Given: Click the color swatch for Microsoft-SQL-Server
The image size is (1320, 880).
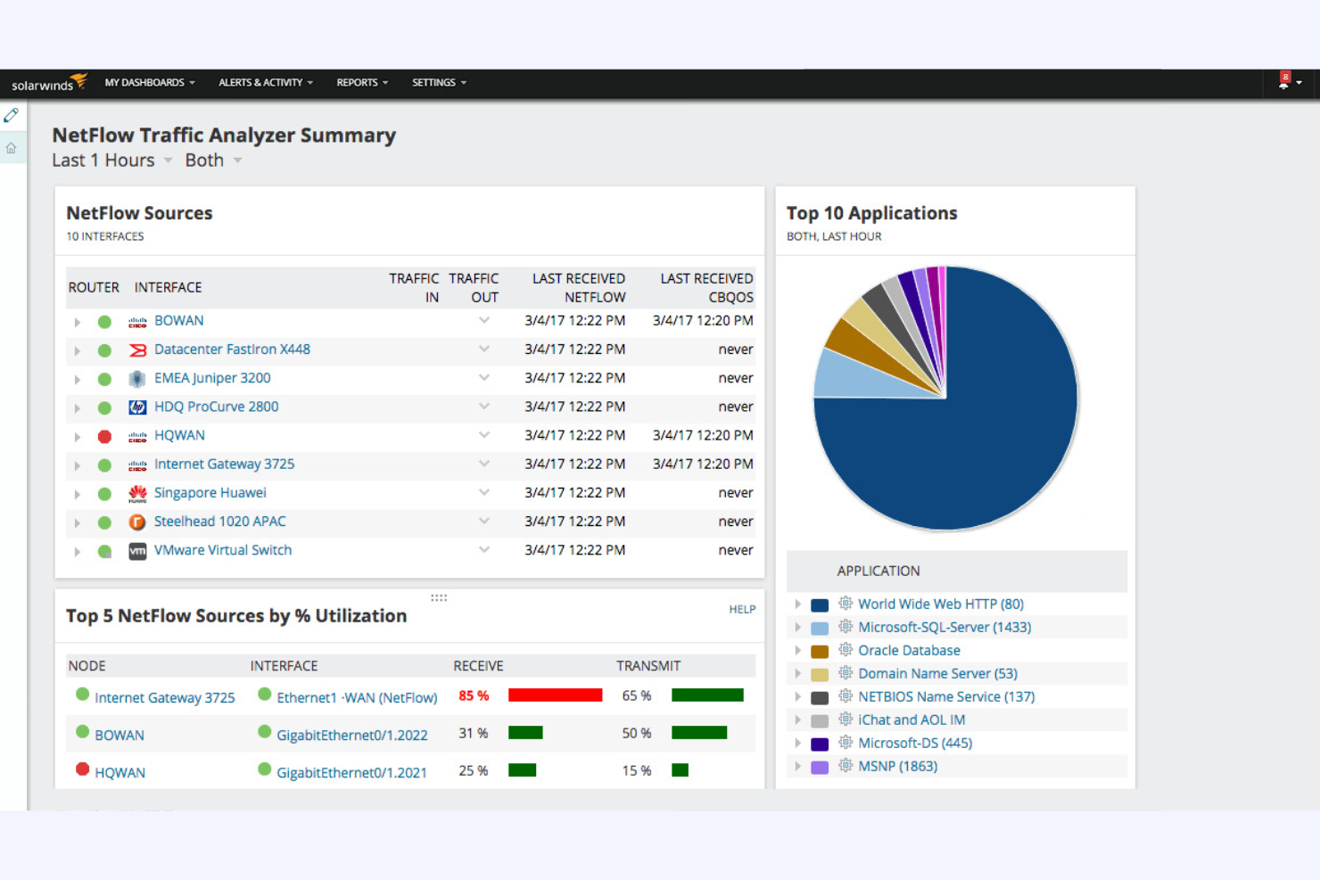Looking at the screenshot, I should [819, 627].
